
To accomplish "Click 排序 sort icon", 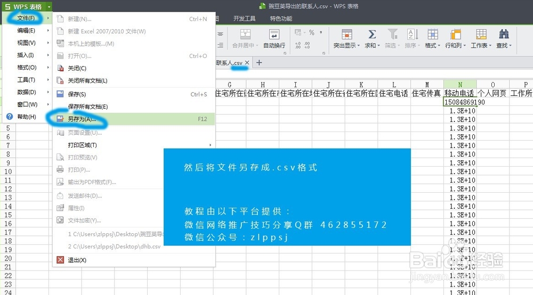I will click(413, 34).
